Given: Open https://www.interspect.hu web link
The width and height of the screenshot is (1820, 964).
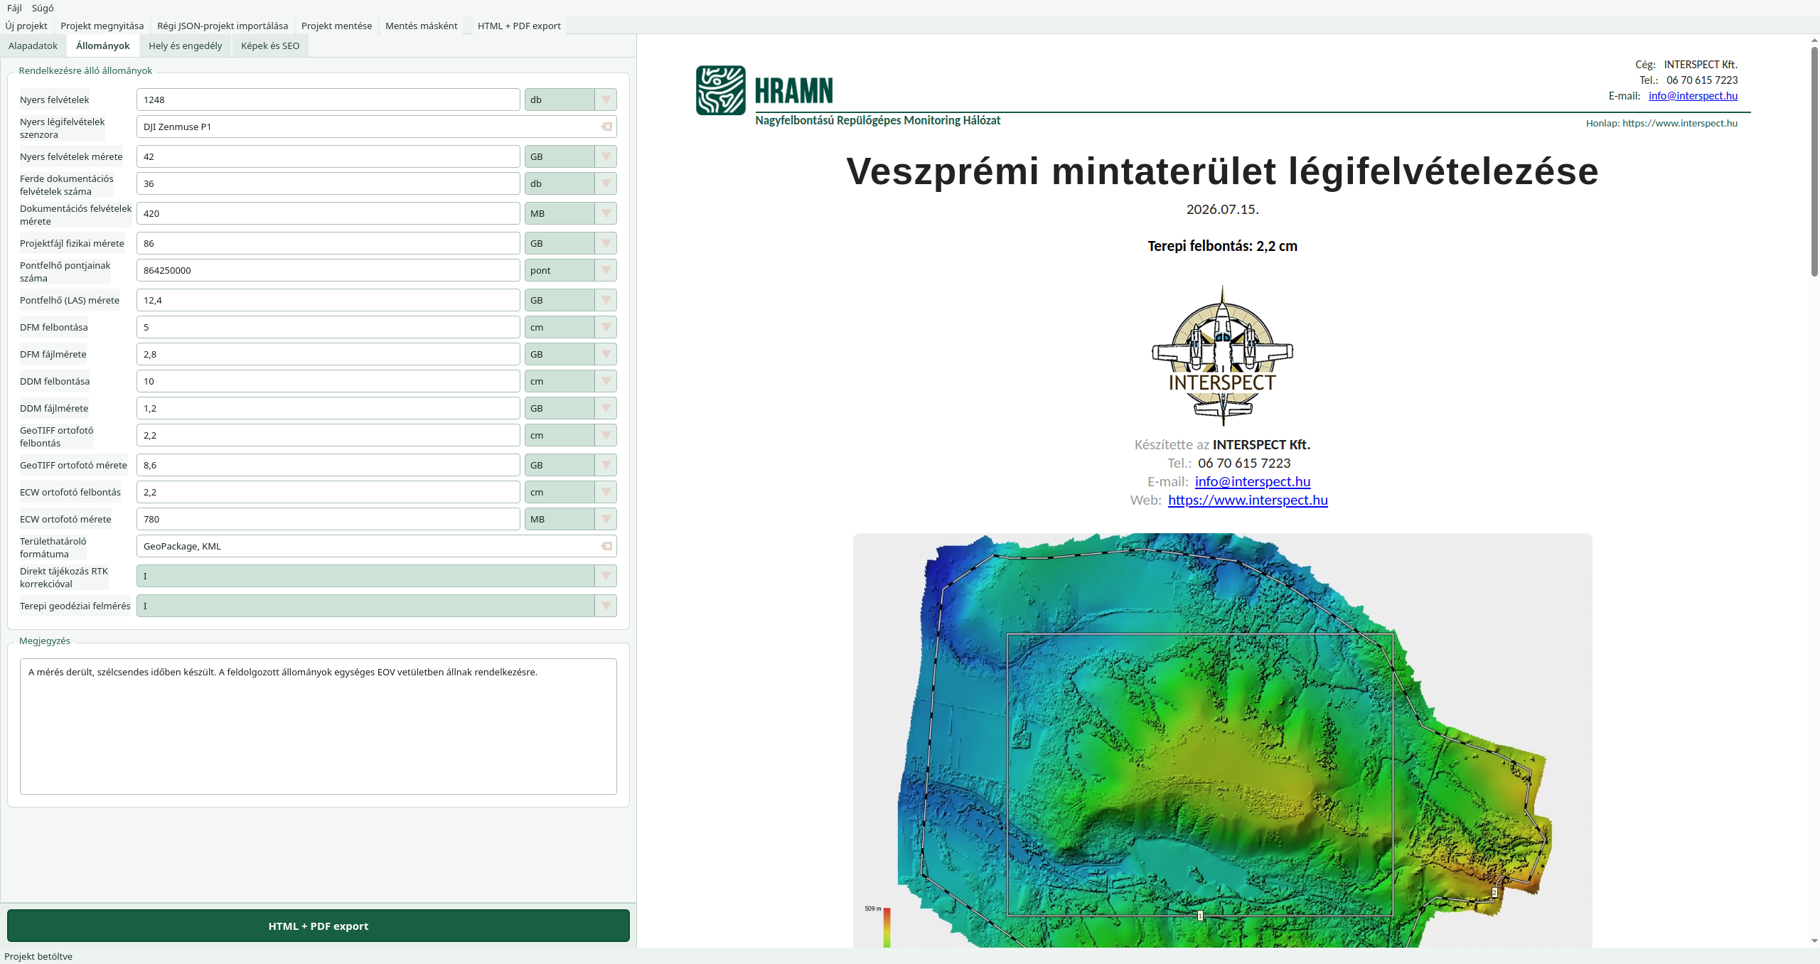Looking at the screenshot, I should pos(1248,500).
